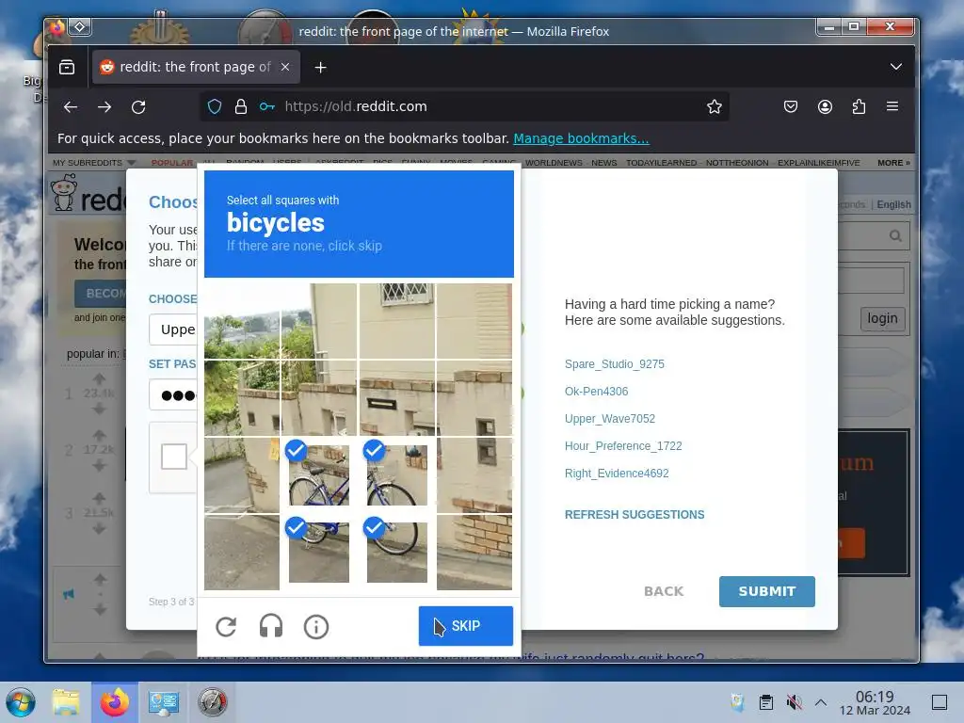
Task: Click the SKIP button in the captcha
Action: click(465, 626)
